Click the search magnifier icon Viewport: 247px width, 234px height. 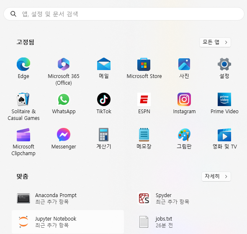pos(13,14)
